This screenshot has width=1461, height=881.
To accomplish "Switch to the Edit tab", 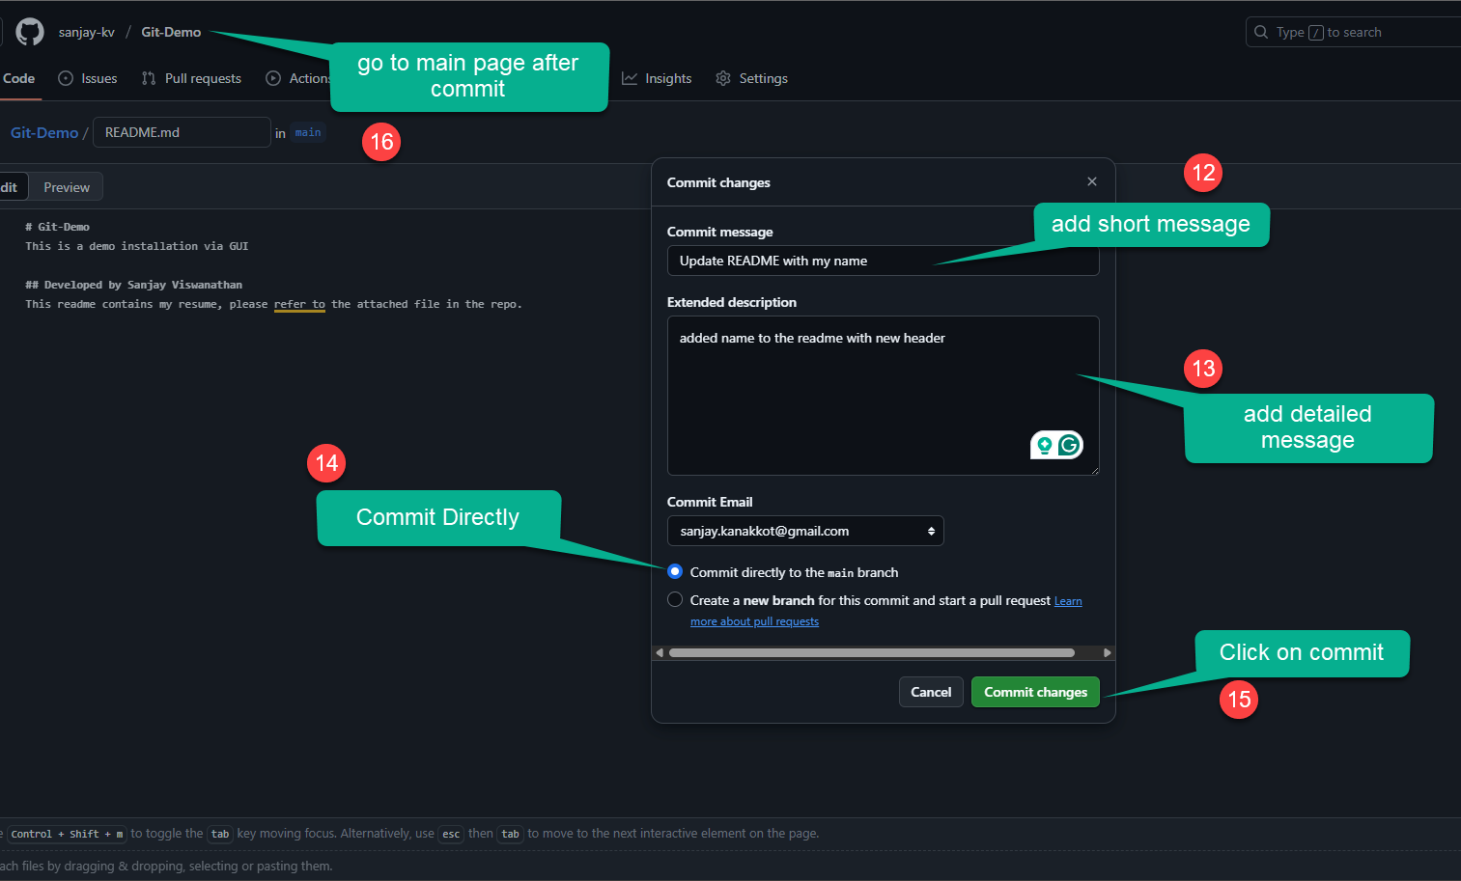I will click(x=10, y=186).
